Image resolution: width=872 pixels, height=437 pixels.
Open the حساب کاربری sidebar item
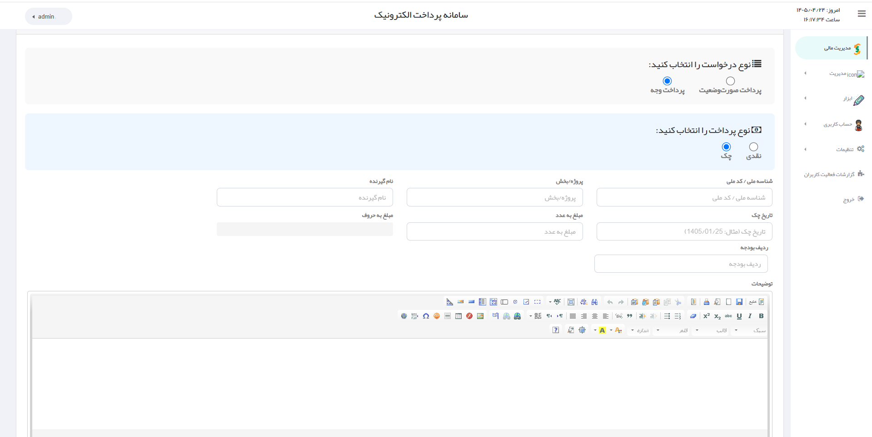[834, 124]
